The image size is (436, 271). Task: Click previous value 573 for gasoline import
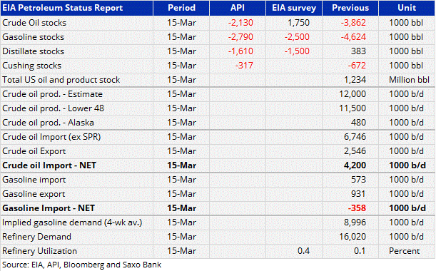point(358,180)
